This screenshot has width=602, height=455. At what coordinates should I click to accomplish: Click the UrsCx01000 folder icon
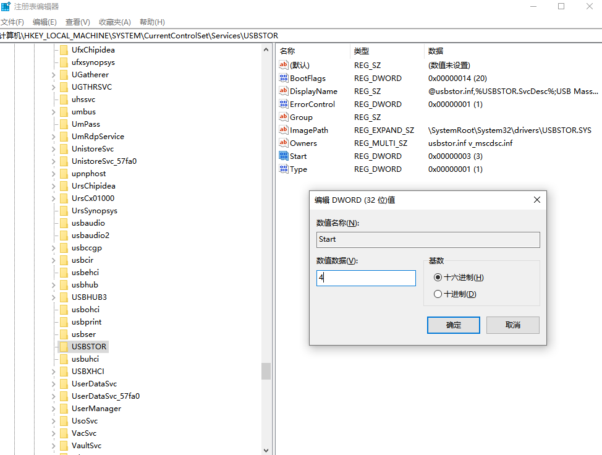pyautogui.click(x=64, y=198)
